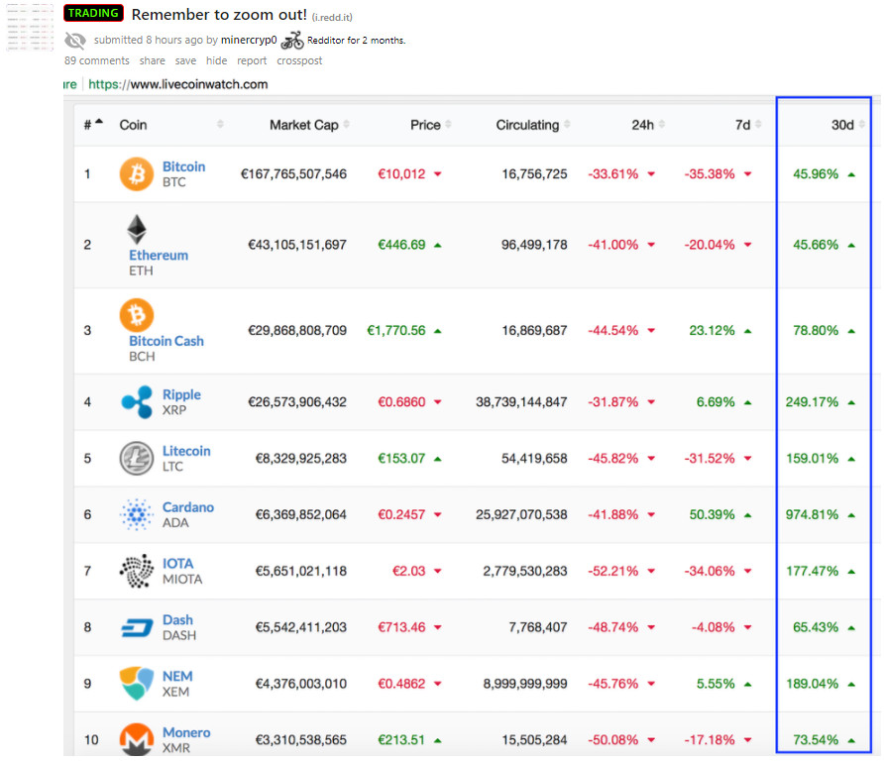Screen dimensions: 884x761
Task: Click the Litecoin logo icon
Action: pyautogui.click(x=137, y=459)
